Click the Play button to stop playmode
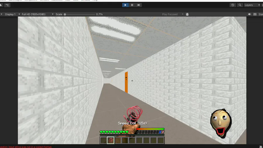Viewport: 263px width, 148px height. point(125,5)
